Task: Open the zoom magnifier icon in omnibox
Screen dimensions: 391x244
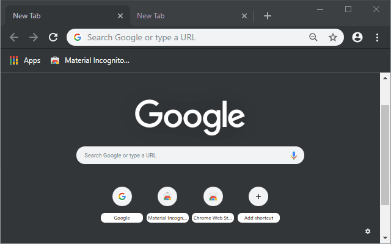Action: (313, 37)
